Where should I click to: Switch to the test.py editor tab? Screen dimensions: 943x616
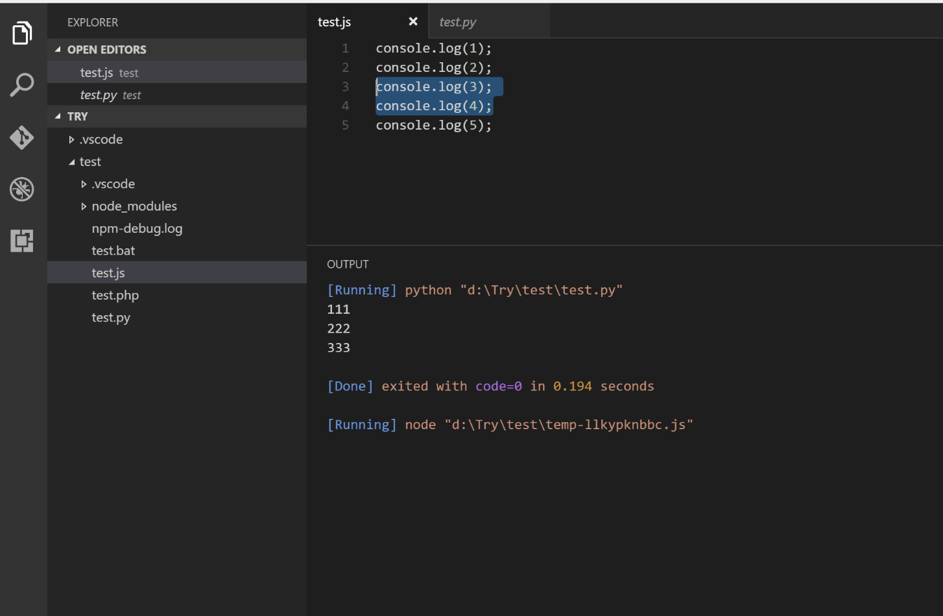(x=457, y=21)
